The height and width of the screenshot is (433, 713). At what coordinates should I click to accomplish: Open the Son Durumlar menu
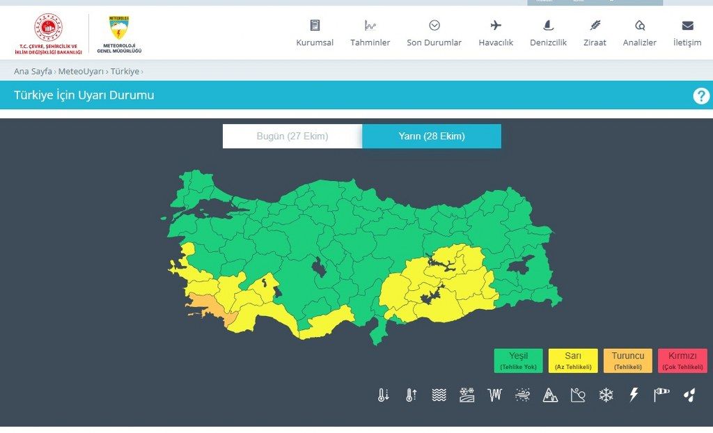(x=434, y=42)
